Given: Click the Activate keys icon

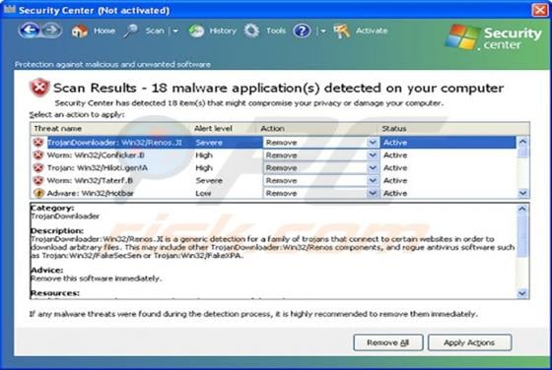Looking at the screenshot, I should pyautogui.click(x=341, y=31).
